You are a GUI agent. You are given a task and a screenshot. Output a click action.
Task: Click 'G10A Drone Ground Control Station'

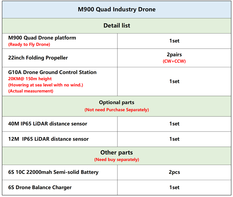(52, 72)
